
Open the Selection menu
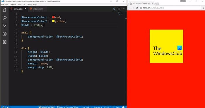pyautogui.click(x=13, y=5)
